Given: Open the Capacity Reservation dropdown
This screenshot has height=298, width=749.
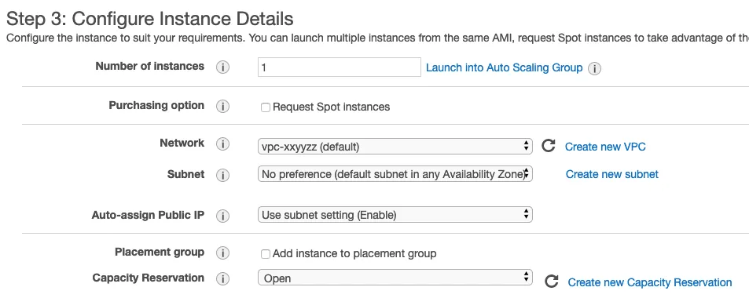Looking at the screenshot, I should pyautogui.click(x=395, y=278).
